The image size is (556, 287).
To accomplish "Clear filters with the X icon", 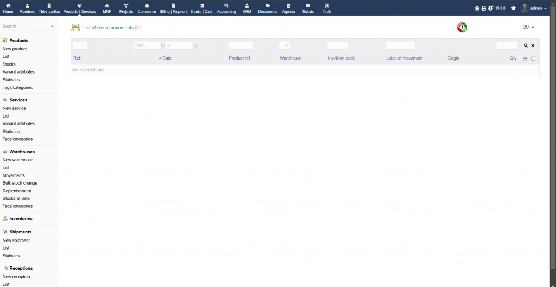I will coord(533,45).
